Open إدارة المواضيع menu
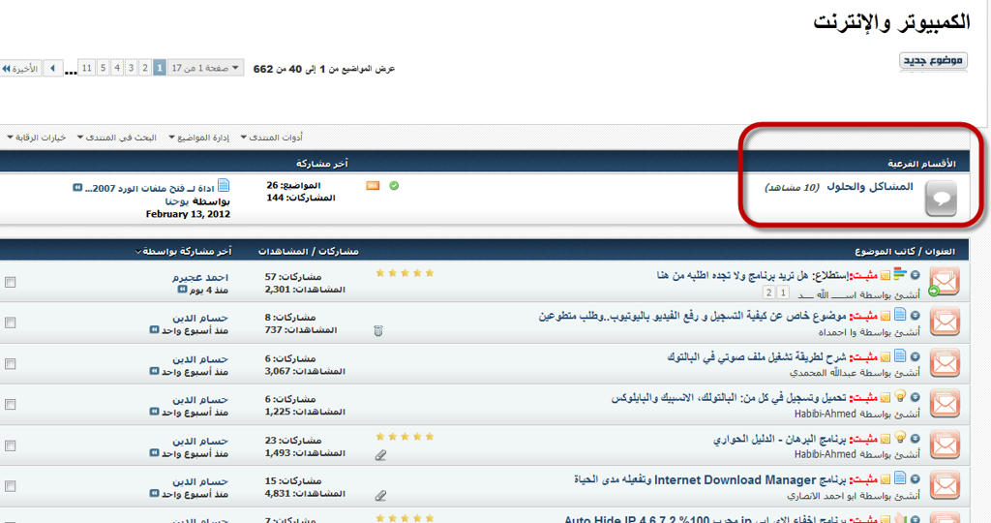 [x=199, y=138]
